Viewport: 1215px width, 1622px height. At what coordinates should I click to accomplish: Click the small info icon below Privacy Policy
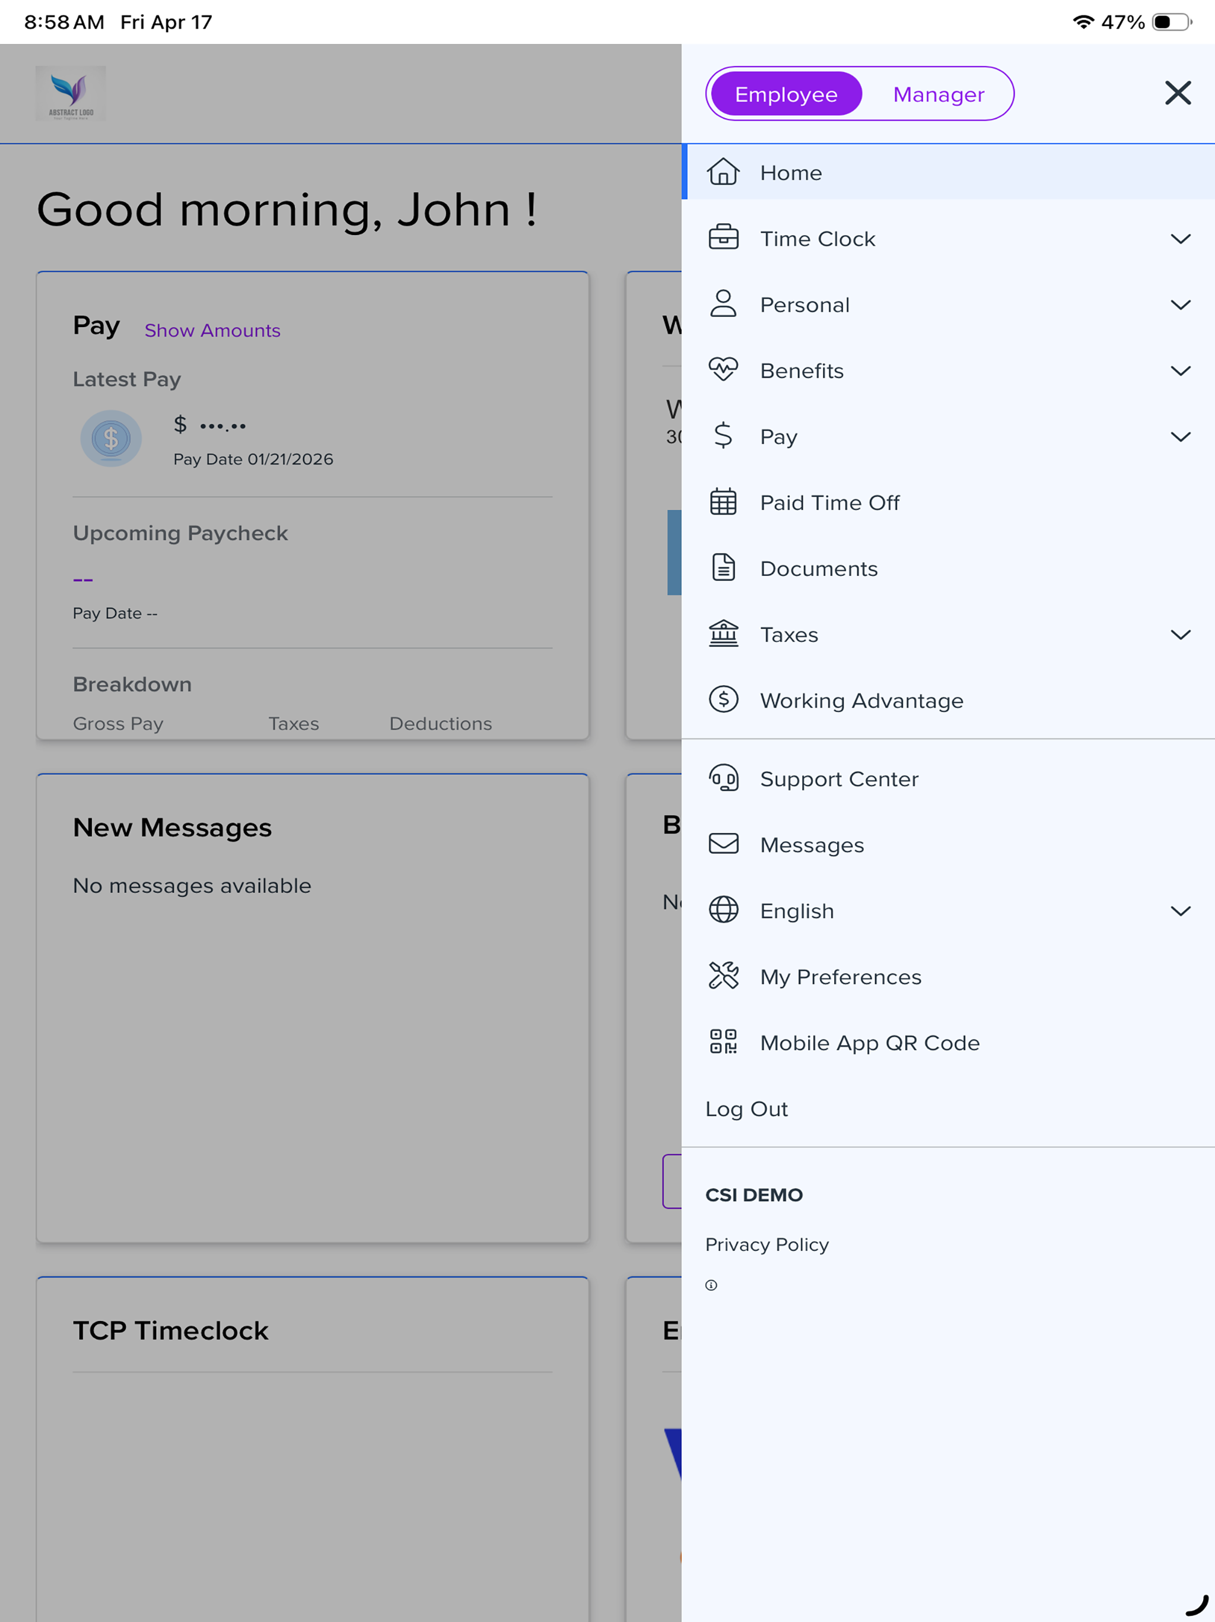point(711,1285)
